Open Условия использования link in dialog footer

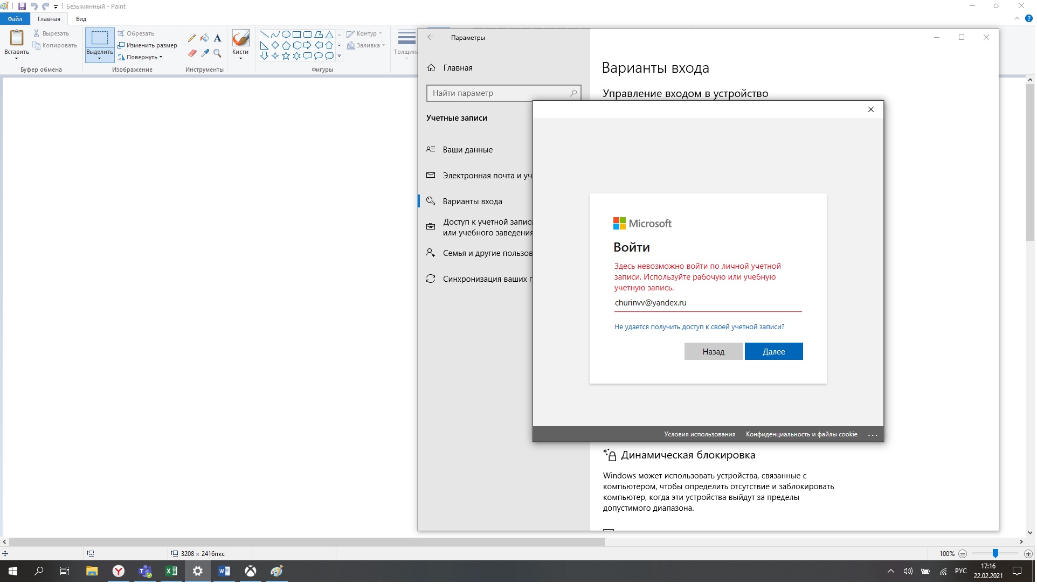click(701, 435)
